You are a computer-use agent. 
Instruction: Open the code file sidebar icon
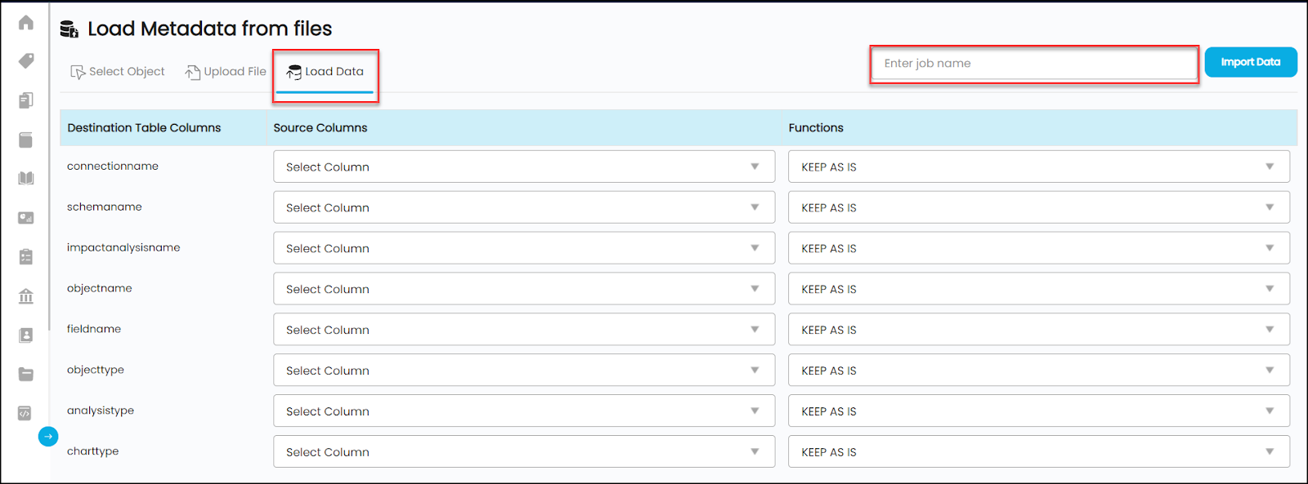25,414
